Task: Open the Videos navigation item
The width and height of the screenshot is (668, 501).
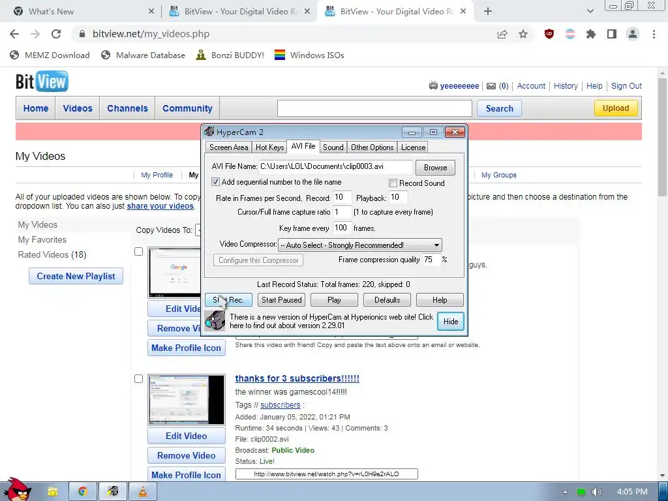Action: 78,108
